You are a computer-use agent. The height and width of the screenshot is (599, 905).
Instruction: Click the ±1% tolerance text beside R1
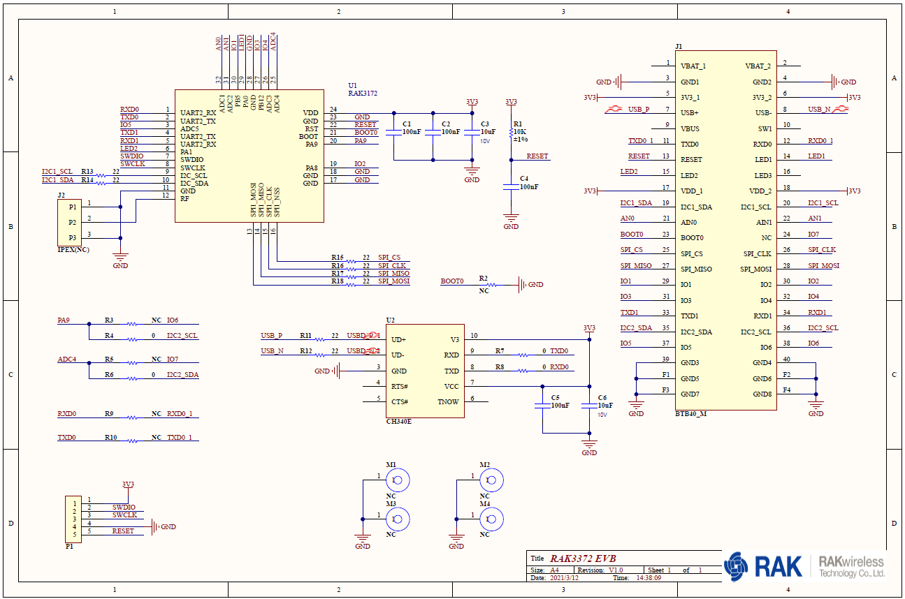pos(521,140)
